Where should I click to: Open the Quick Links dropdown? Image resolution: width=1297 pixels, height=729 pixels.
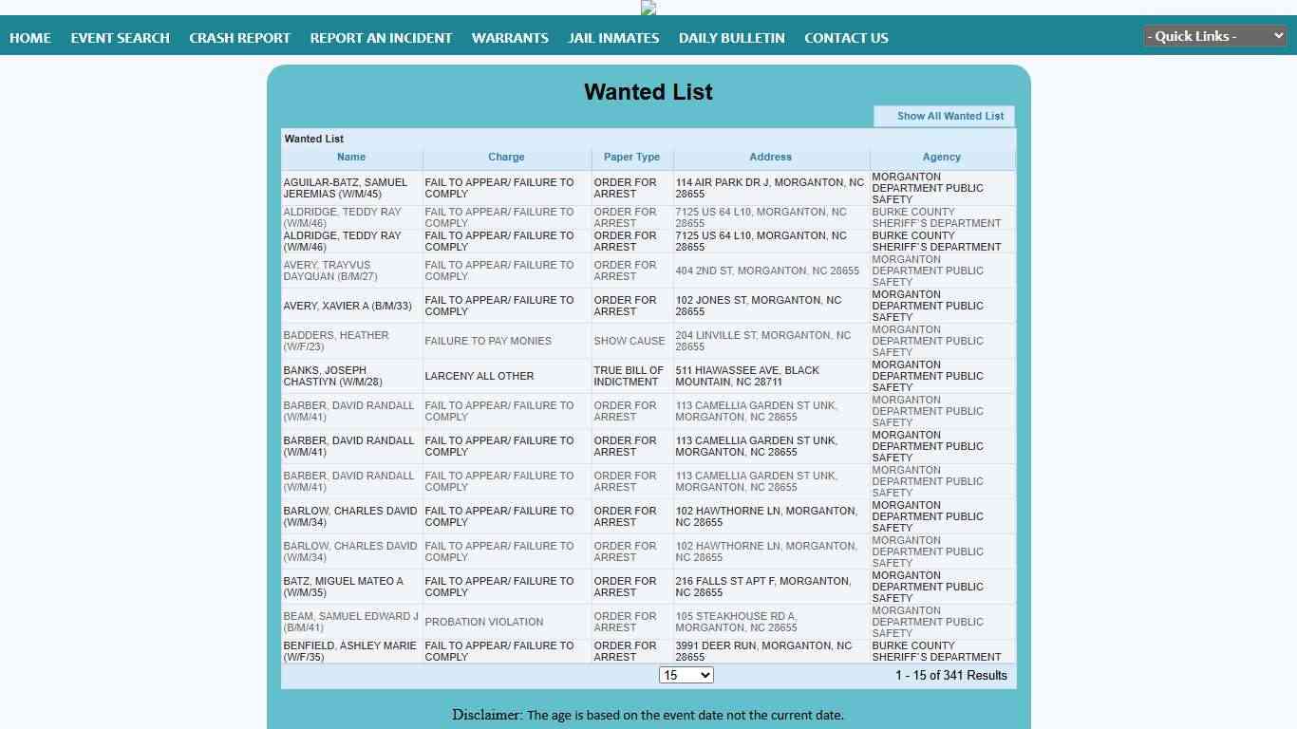click(1214, 36)
